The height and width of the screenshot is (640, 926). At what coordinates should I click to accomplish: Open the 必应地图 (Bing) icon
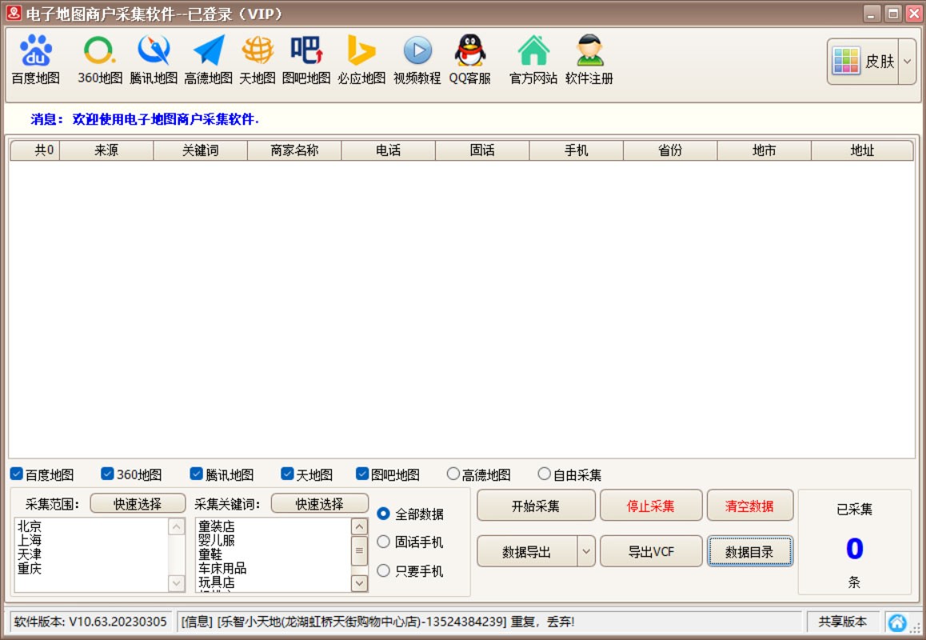[x=361, y=52]
